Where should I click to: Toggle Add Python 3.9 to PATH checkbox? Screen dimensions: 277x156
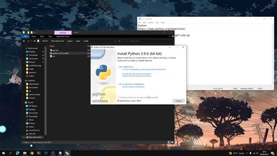point(118,101)
